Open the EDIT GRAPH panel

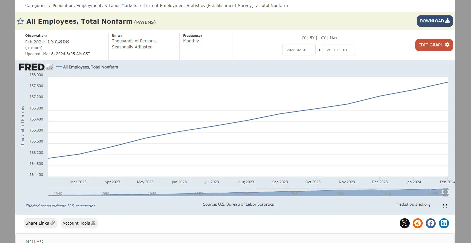click(x=434, y=45)
